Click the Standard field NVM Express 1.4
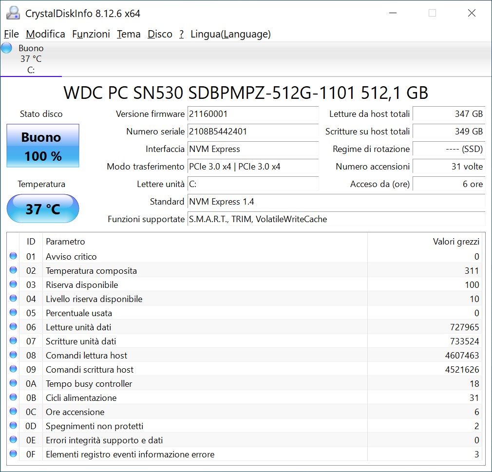 [x=337, y=202]
